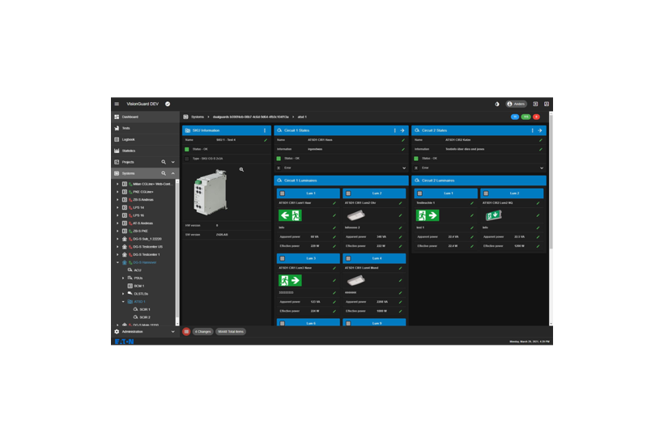664x442 pixels.
Task: Search systems using the Systems magnifier icon
Action: coord(164,173)
